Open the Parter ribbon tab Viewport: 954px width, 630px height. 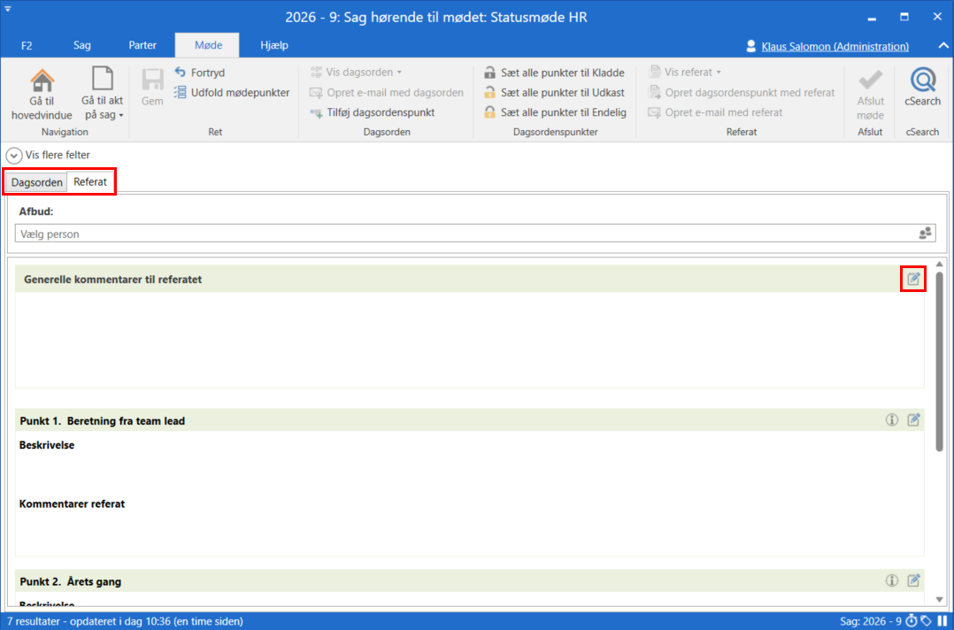point(142,45)
